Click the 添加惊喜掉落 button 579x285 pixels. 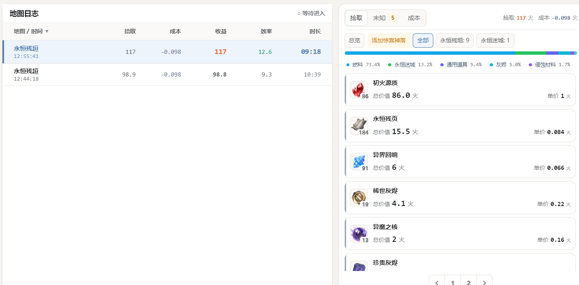tap(388, 40)
